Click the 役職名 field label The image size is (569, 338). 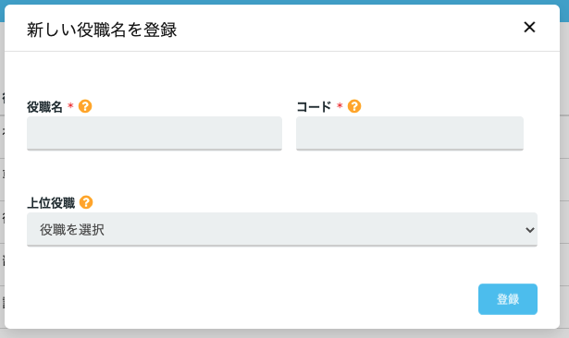(x=44, y=107)
